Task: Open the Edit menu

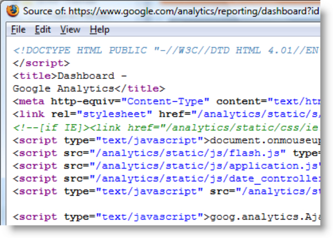Action: pyautogui.click(x=43, y=29)
